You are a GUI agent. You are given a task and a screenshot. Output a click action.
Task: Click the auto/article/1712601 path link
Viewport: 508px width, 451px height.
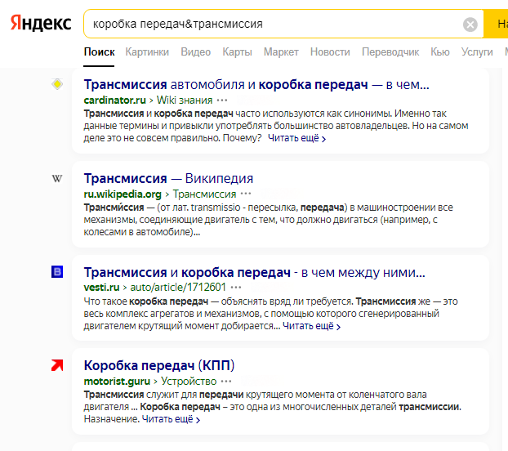[x=178, y=287]
